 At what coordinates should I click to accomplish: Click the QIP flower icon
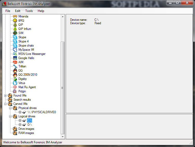(x=15, y=25)
